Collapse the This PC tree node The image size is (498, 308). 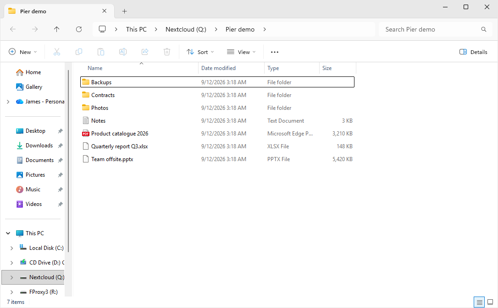coord(8,233)
